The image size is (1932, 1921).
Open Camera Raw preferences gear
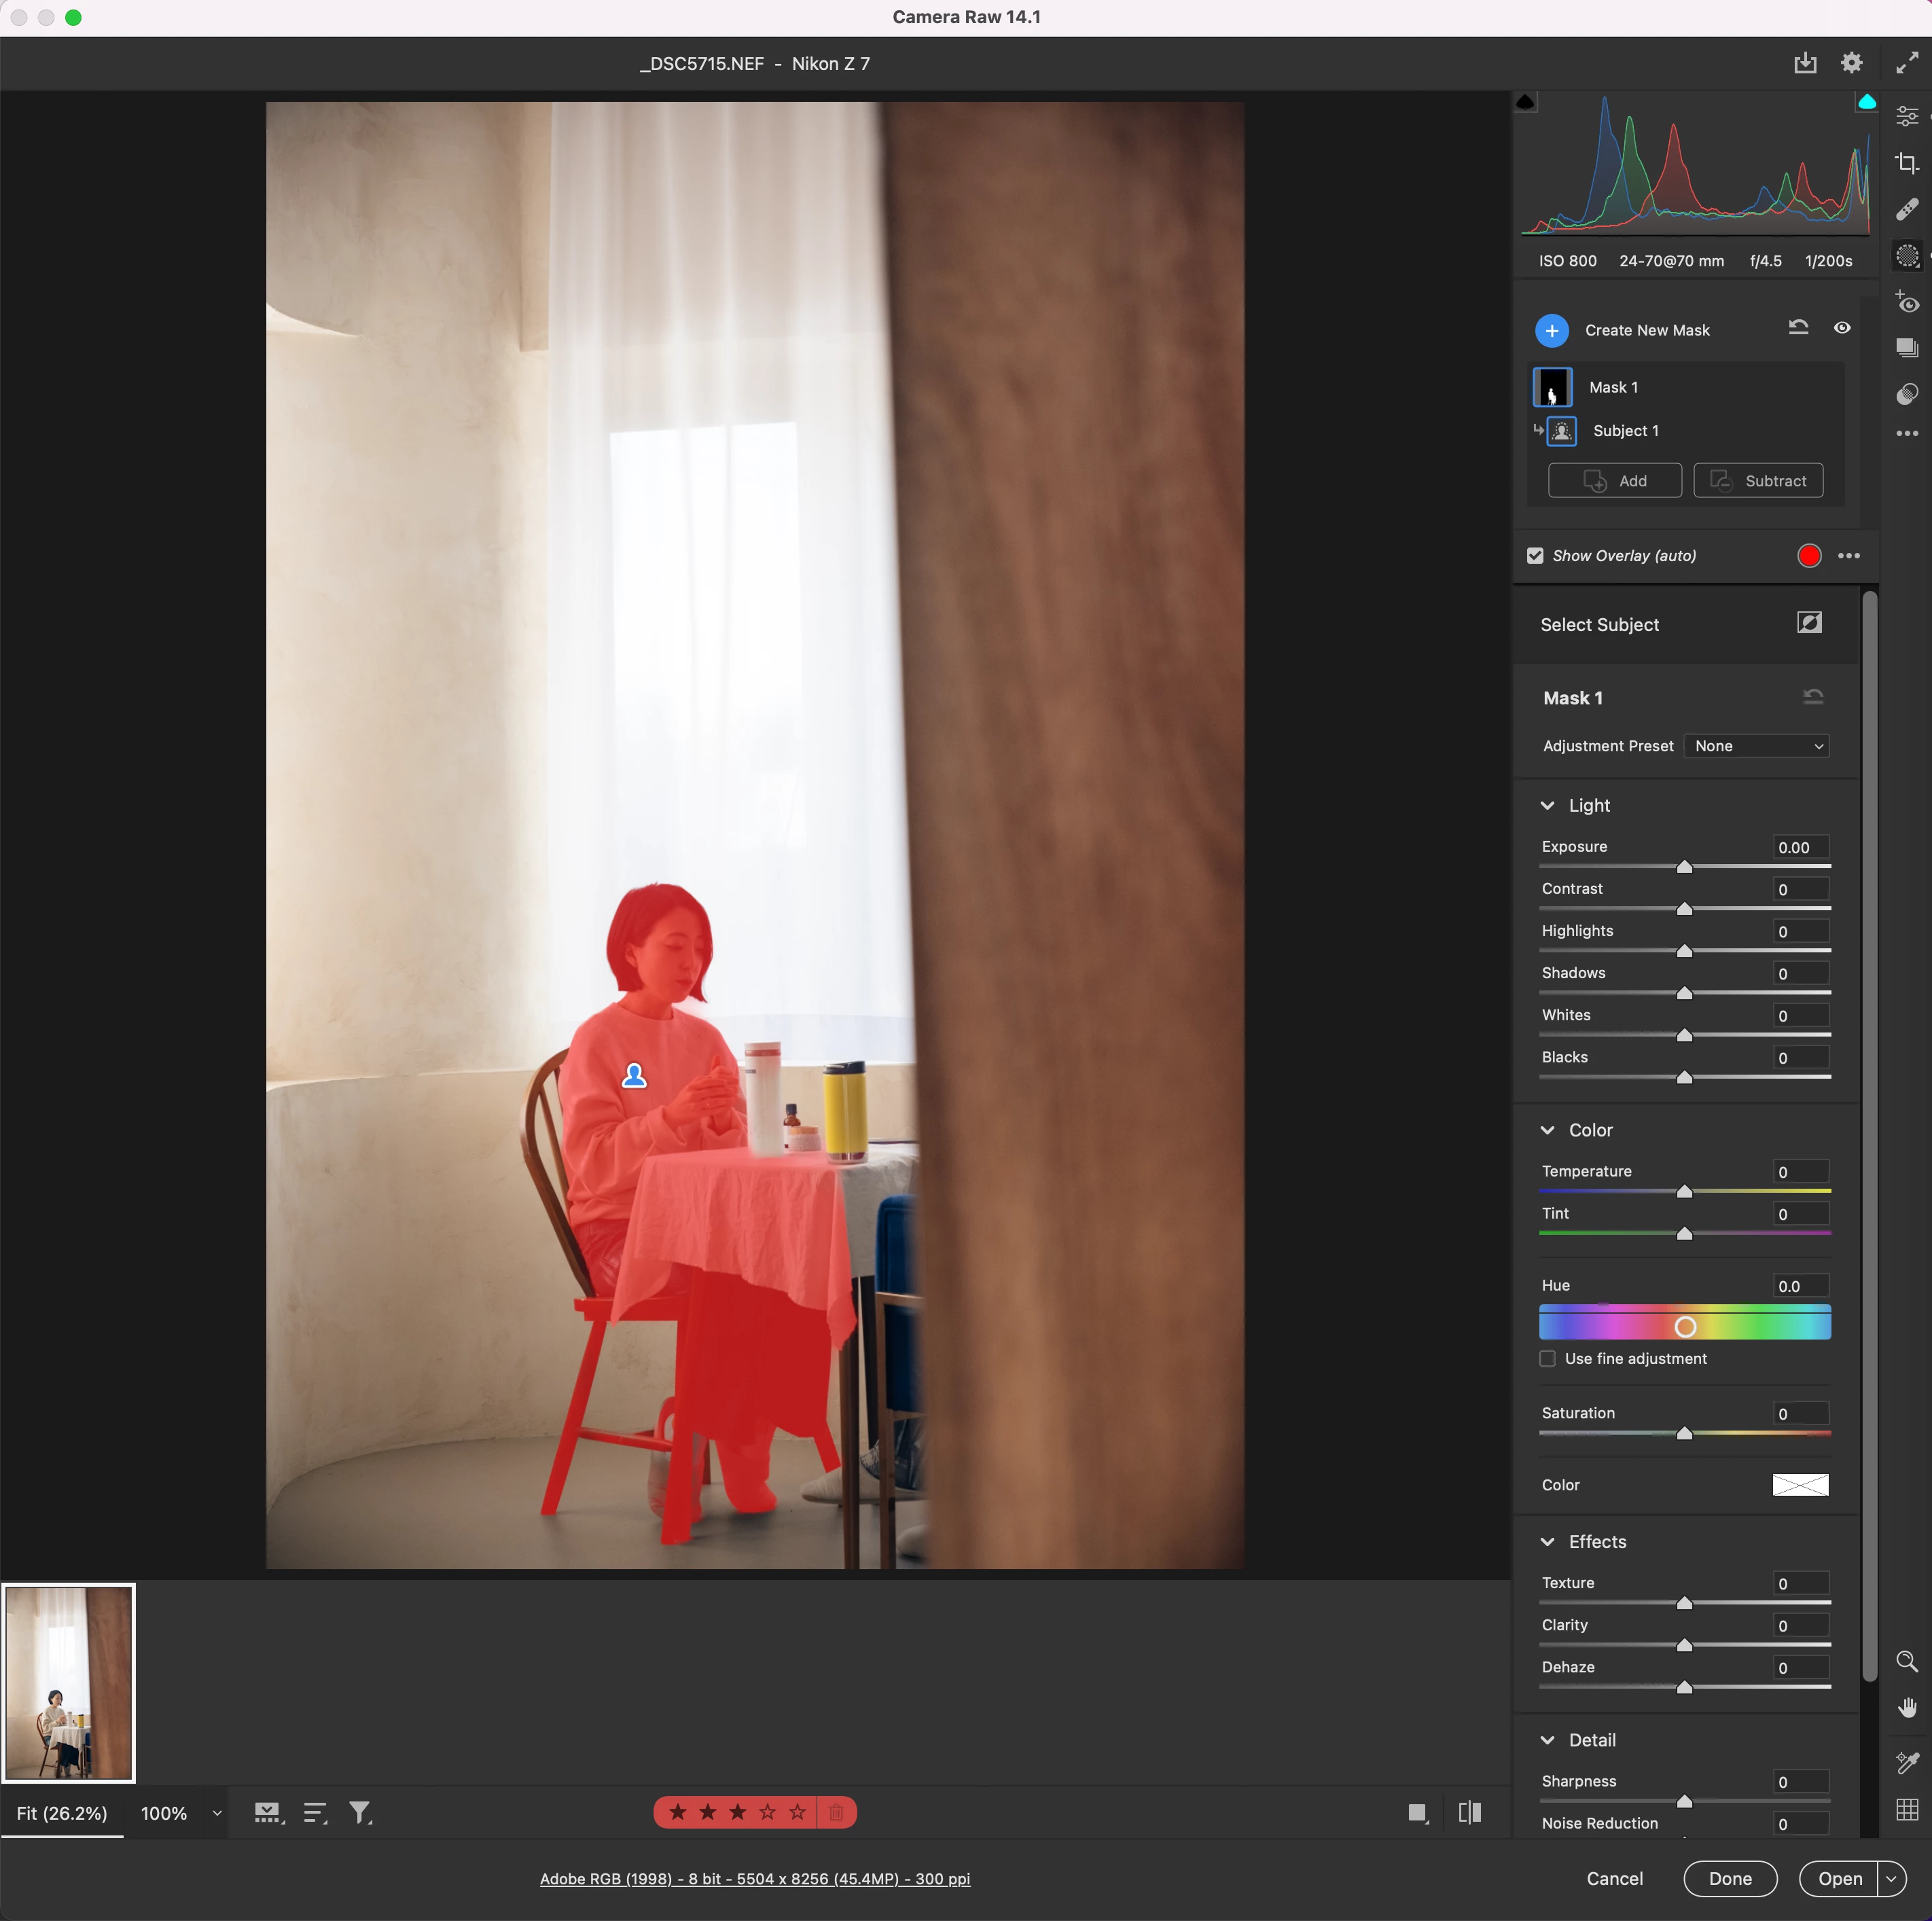1851,63
